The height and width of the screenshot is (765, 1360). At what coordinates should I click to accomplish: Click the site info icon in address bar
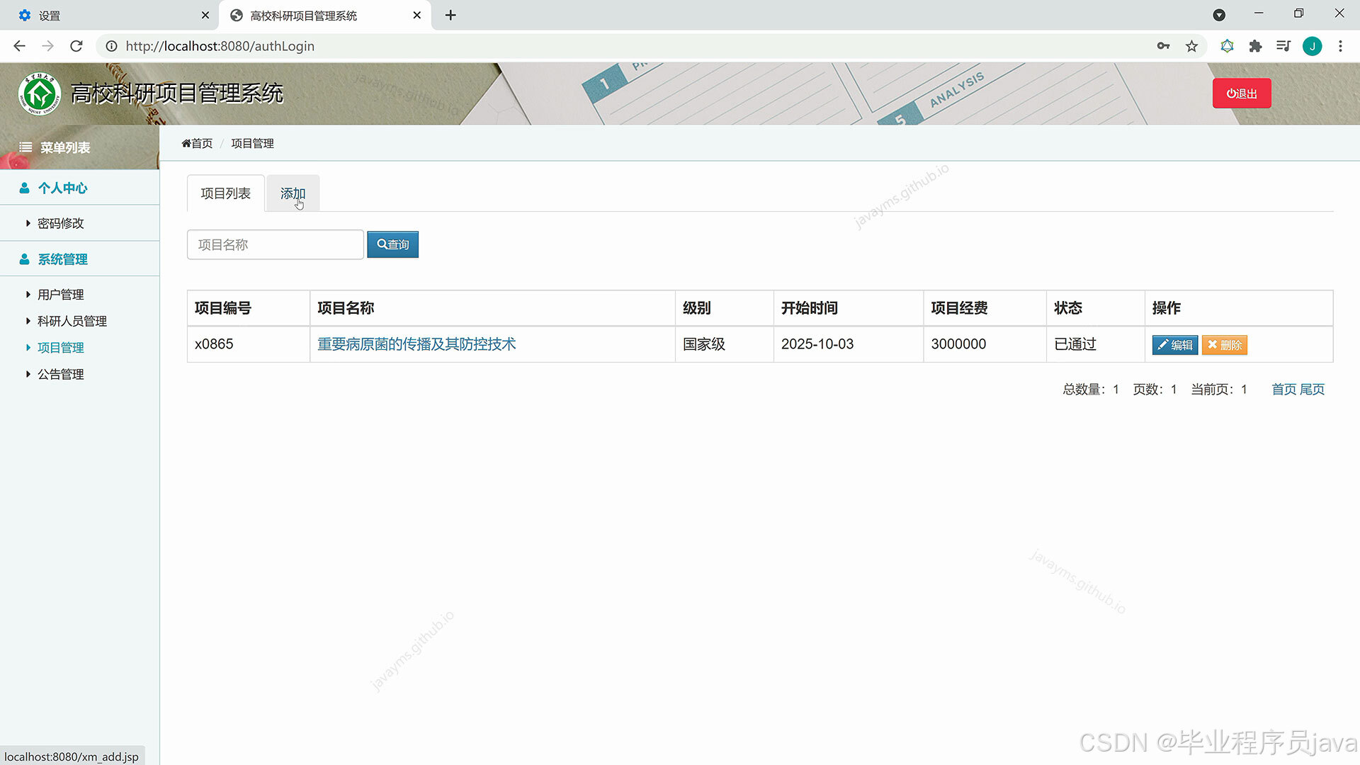coord(111,46)
